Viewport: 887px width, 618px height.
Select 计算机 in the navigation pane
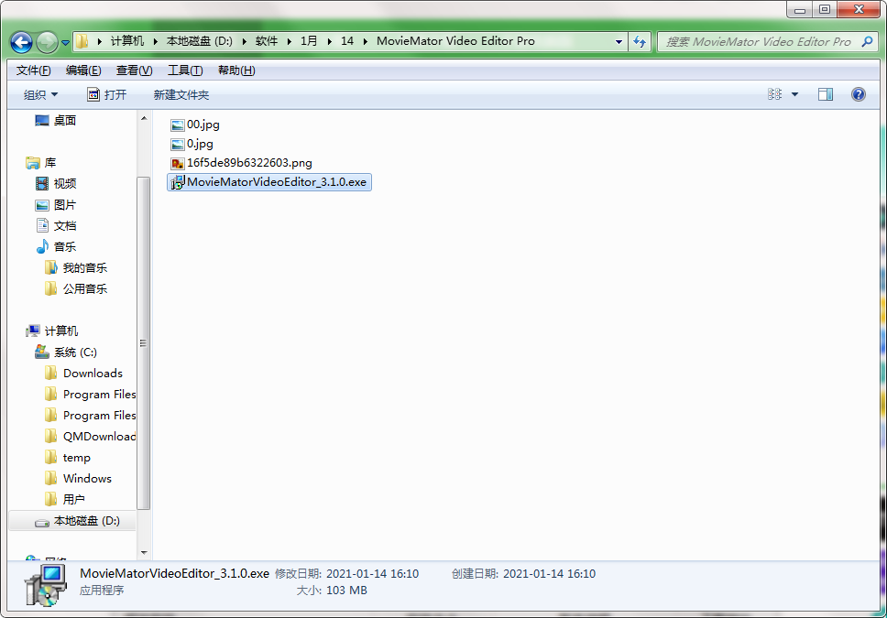point(61,331)
